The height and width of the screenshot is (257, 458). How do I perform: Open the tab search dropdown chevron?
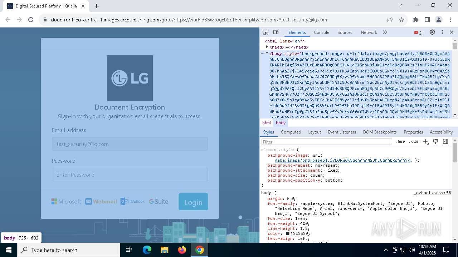pyautogui.click(x=401, y=5)
